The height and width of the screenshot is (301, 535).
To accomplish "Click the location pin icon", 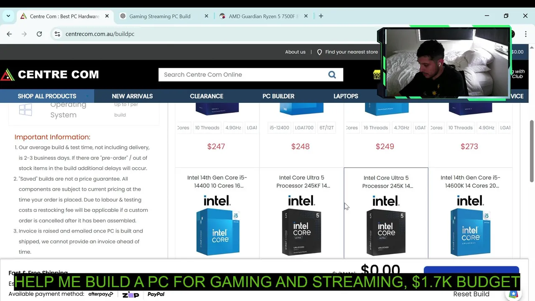I will 319,52.
